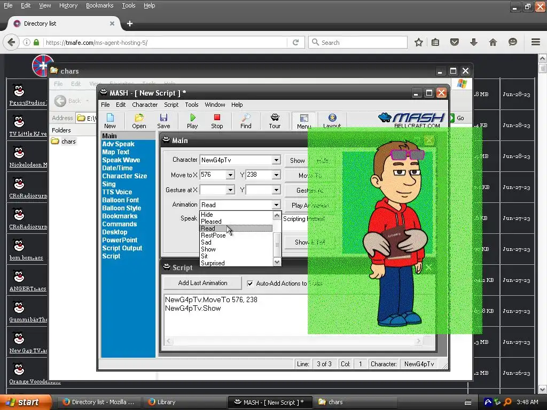Screen dimensions: 547x410
Task: Open Firefox bookmarks list icon
Action: (435, 43)
